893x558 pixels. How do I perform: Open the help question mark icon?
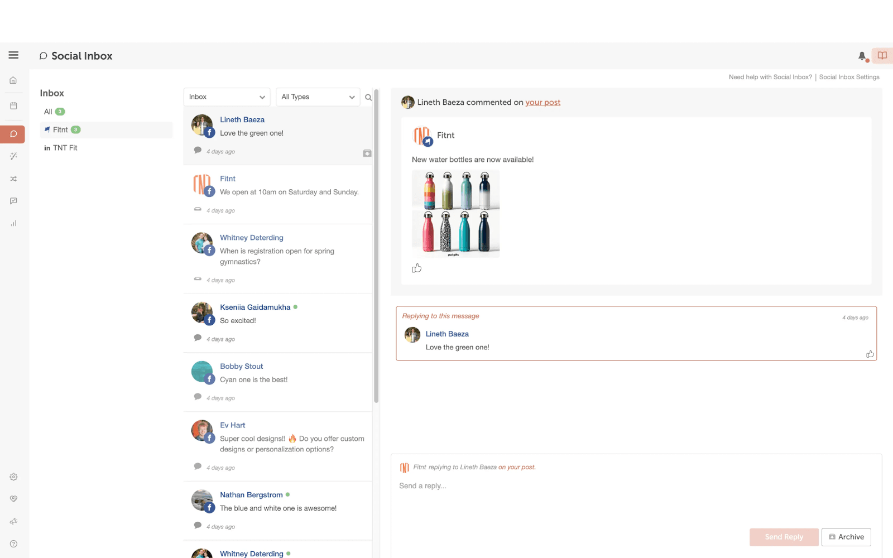click(x=13, y=543)
